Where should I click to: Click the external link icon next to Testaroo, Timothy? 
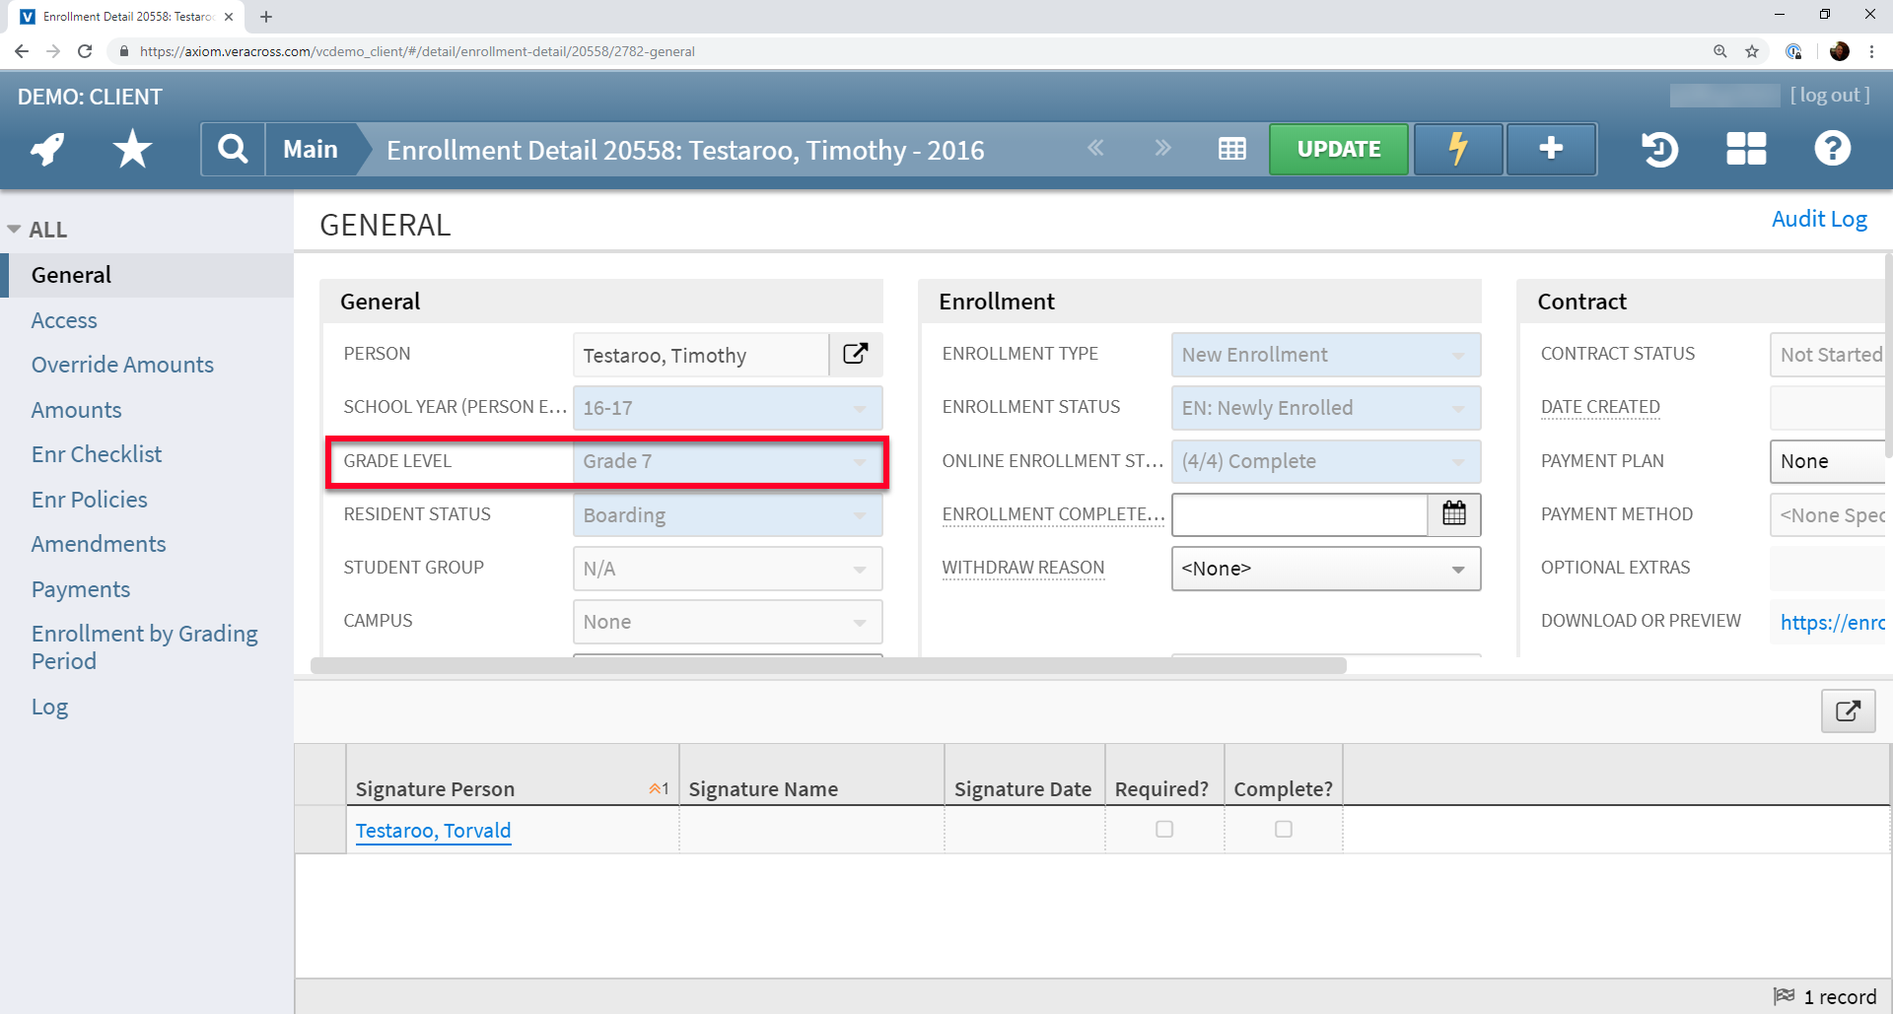click(854, 354)
